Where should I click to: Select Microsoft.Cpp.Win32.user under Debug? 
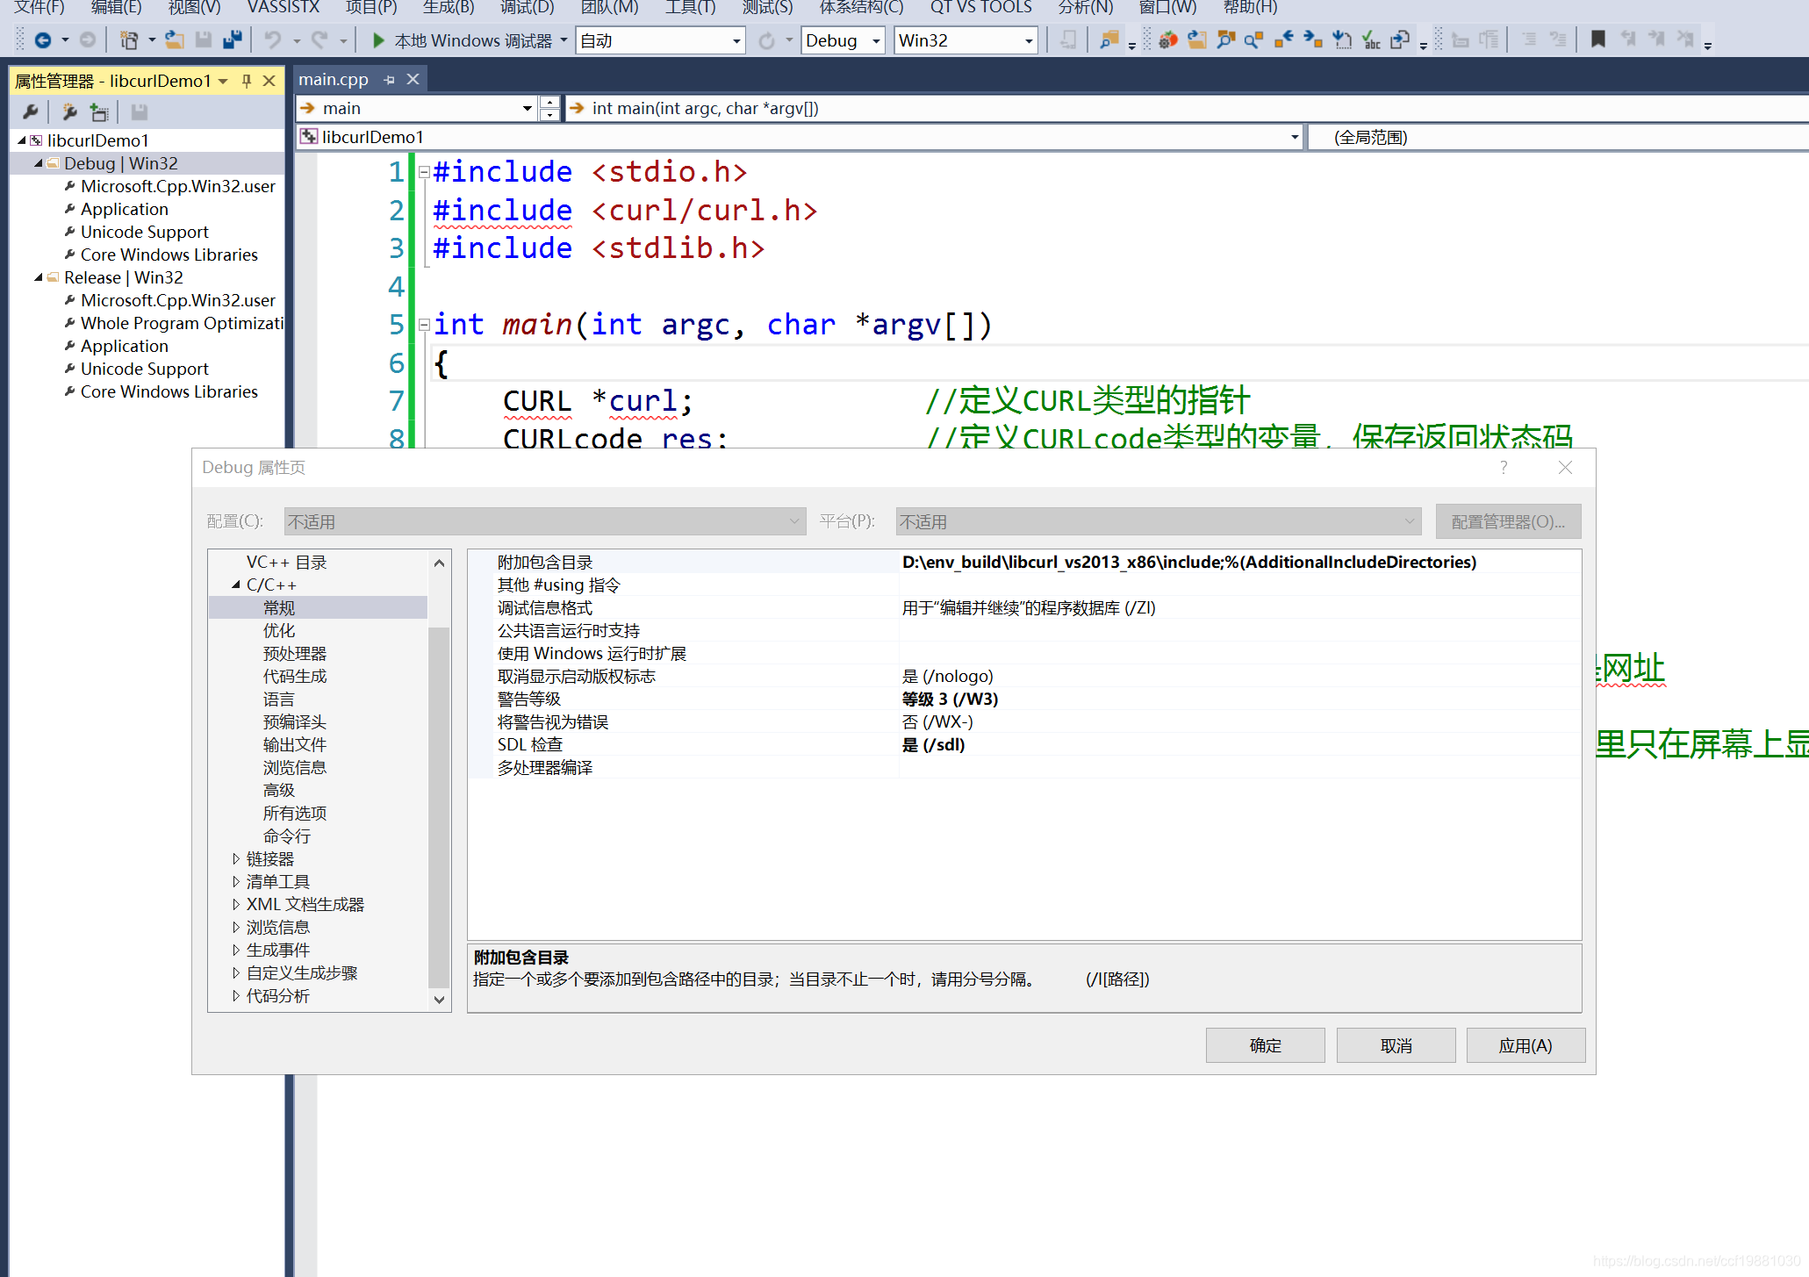(177, 186)
